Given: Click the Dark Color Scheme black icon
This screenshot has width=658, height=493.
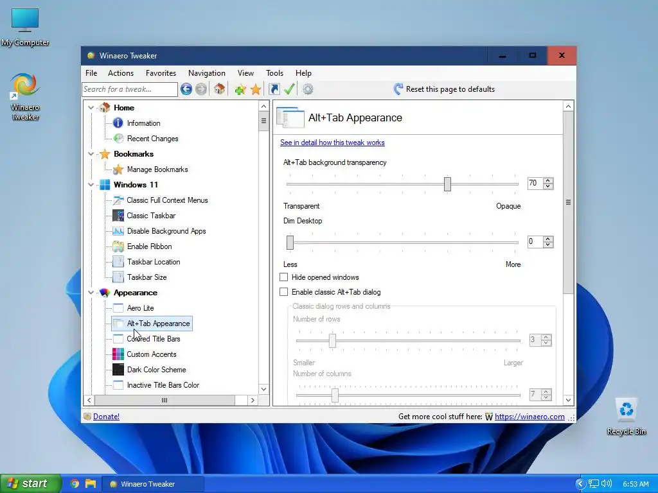Looking at the screenshot, I should [x=118, y=369].
